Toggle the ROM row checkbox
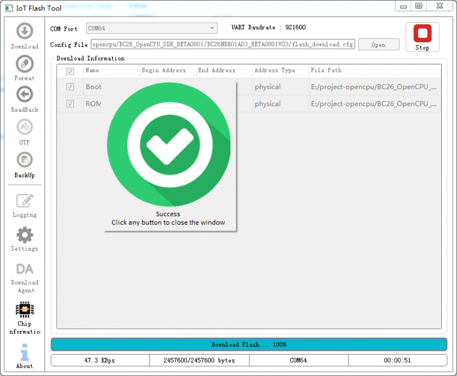Image resolution: width=457 pixels, height=376 pixels. (x=70, y=104)
